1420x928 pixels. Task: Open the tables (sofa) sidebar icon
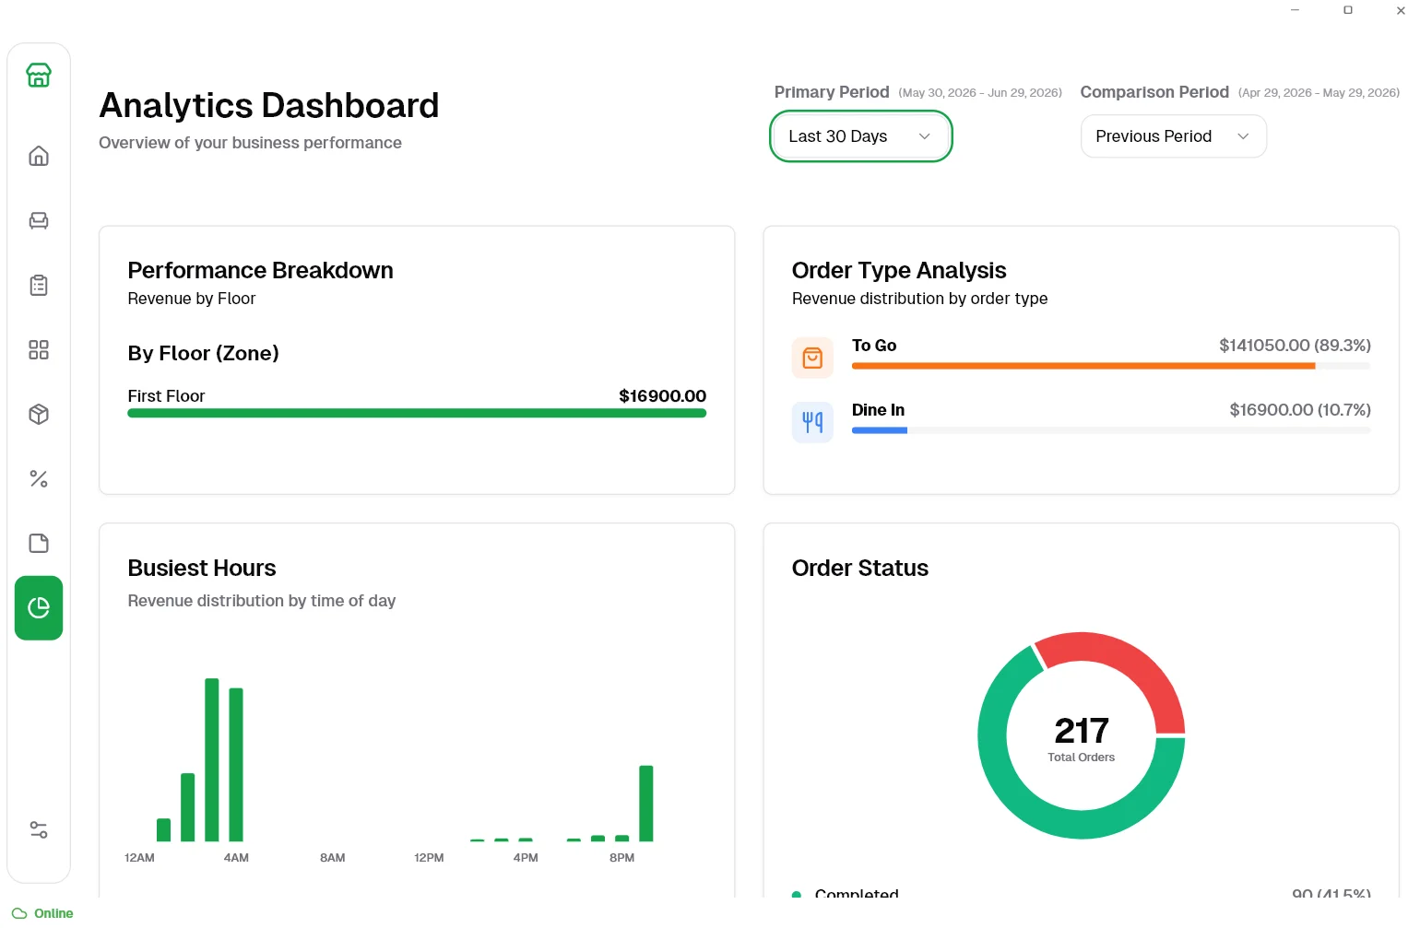pyautogui.click(x=39, y=220)
